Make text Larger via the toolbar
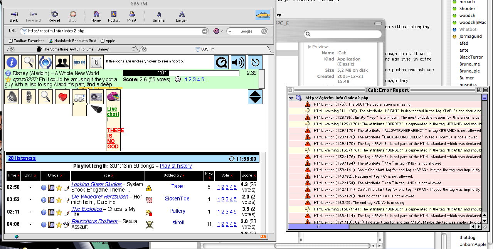The image size is (493, 249). (x=181, y=16)
